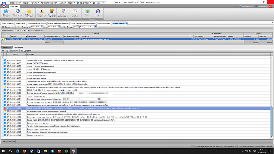Open Microsoft Edge from taskbar
This screenshot has height=154, width=274.
point(17,151)
